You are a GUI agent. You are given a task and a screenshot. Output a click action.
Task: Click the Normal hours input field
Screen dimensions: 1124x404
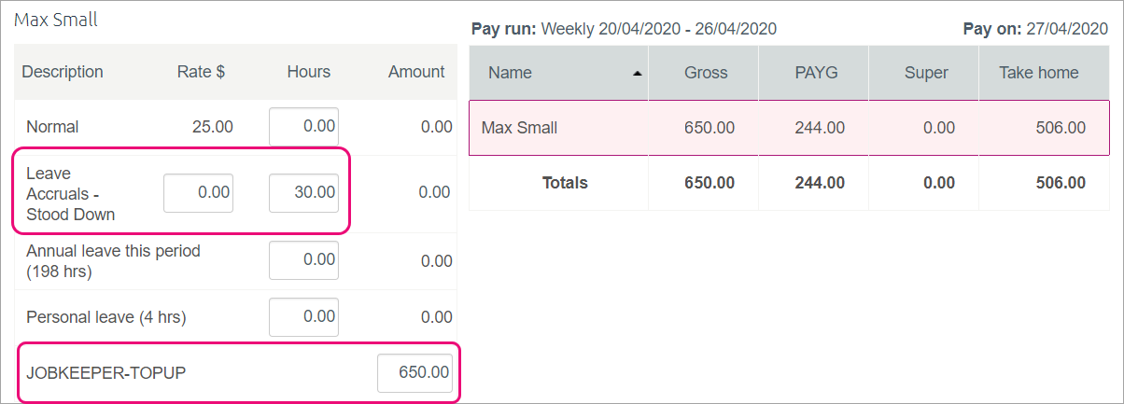coord(303,127)
